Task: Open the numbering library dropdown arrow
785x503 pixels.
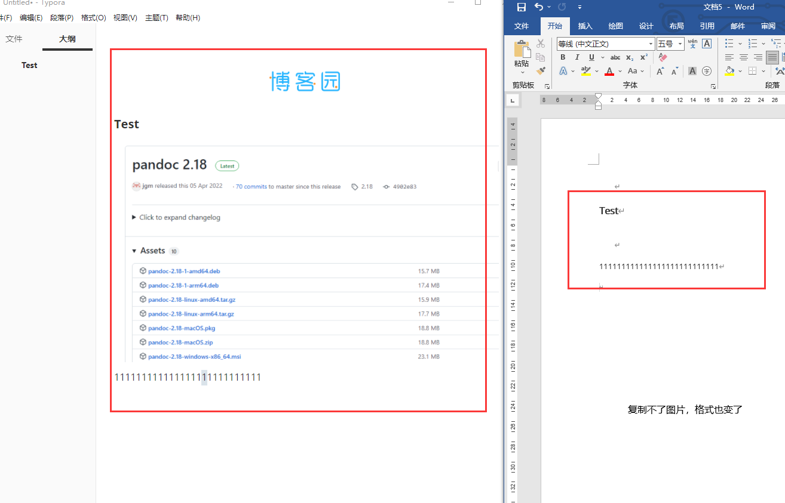Action: pyautogui.click(x=763, y=44)
